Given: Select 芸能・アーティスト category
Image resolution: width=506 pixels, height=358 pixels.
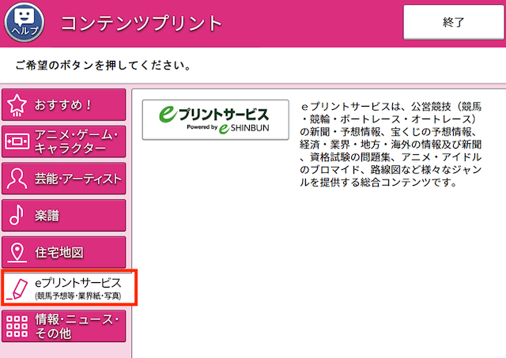Looking at the screenshot, I should pos(63,179).
